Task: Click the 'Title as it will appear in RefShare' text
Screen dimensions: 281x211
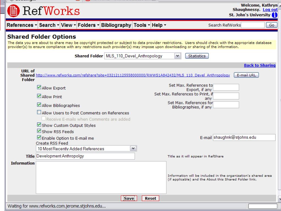Action: 195,156
